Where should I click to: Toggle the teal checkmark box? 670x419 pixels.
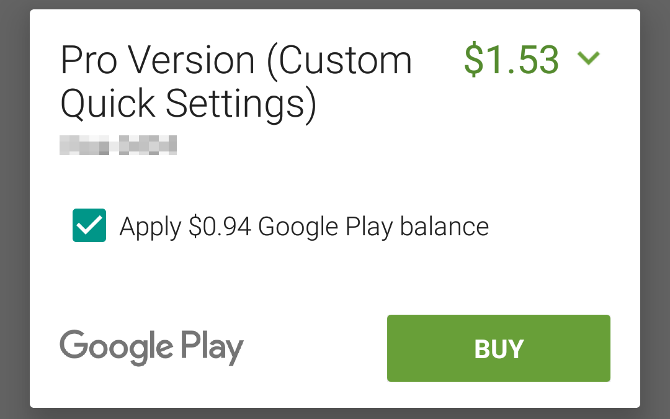89,225
